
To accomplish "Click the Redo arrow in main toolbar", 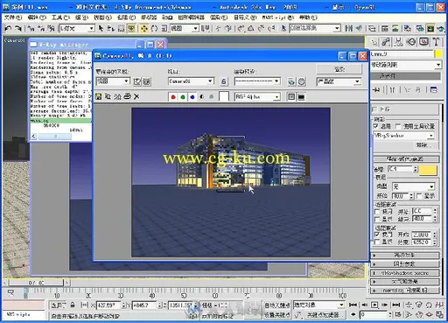I will click(18, 28).
